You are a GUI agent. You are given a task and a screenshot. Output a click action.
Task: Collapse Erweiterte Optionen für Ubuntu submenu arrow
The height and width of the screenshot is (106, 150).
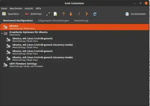pyautogui.click(x=2, y=33)
